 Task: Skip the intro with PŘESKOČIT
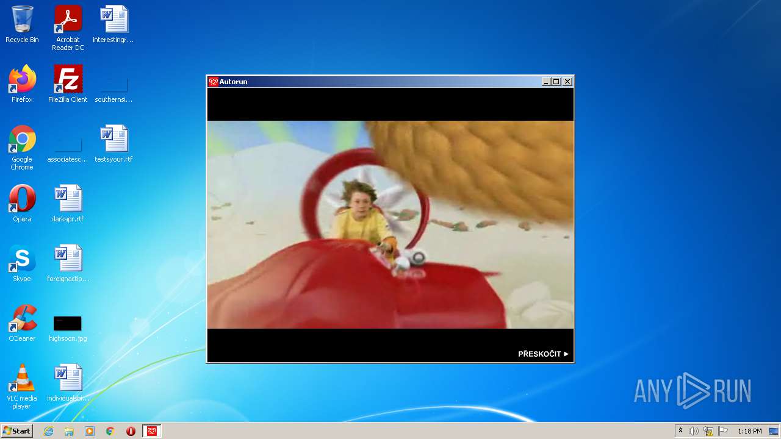point(543,354)
